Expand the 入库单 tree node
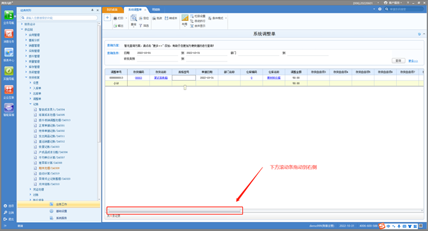This screenshot has height=231, width=428. point(31,88)
